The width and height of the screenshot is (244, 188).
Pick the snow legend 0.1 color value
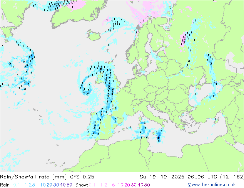click(92, 185)
